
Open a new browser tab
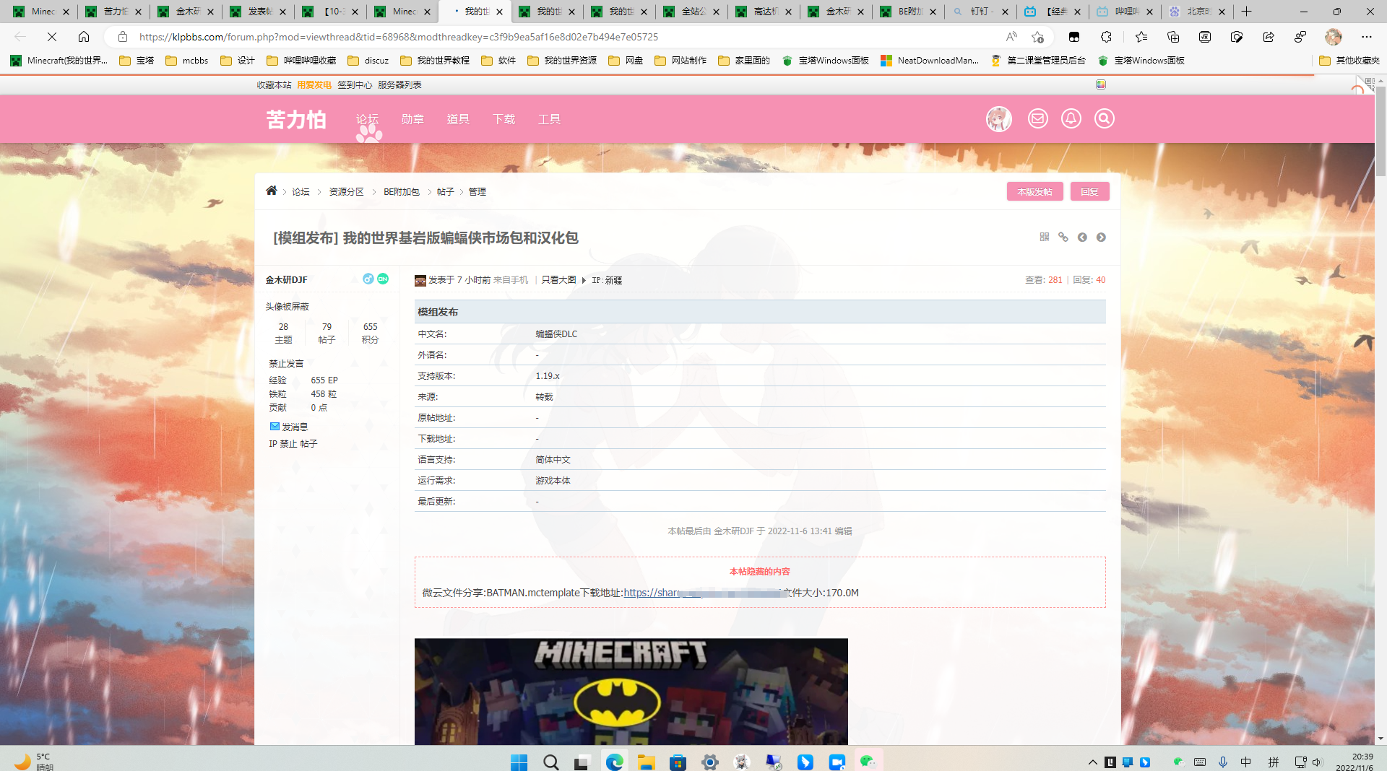pos(1247,12)
